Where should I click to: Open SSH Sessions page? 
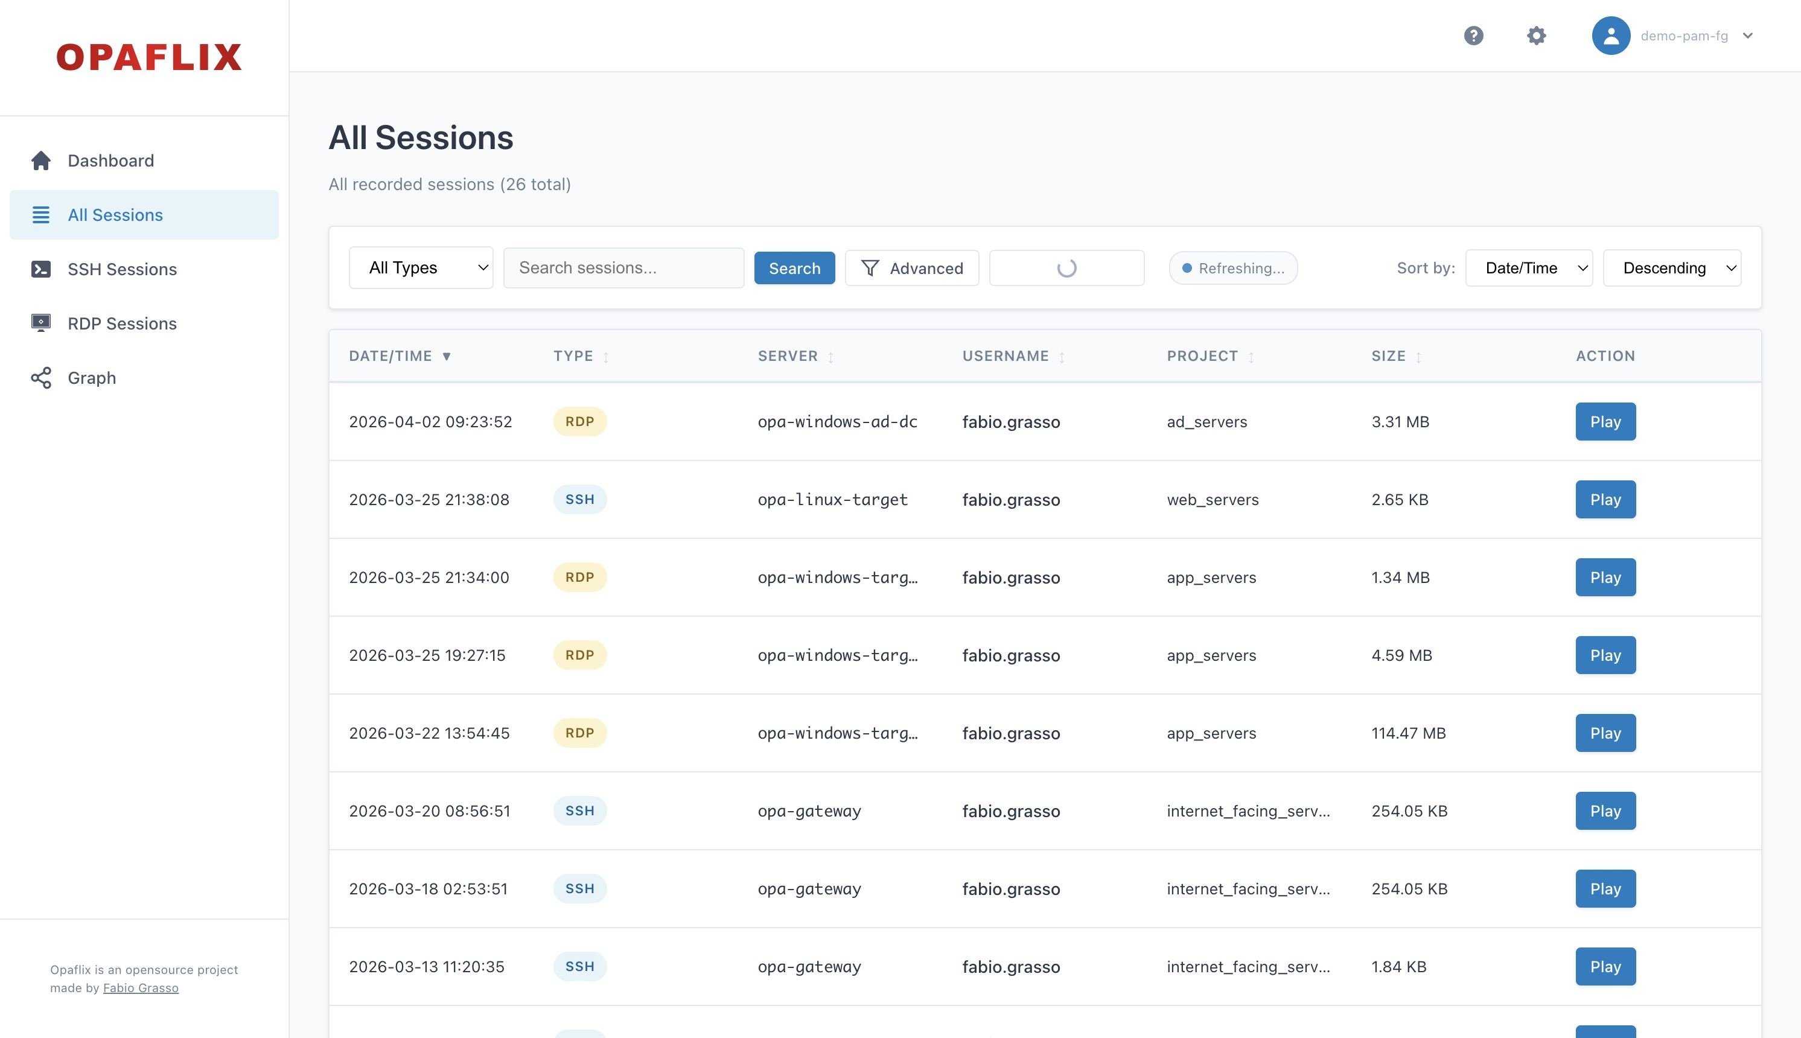pyautogui.click(x=144, y=269)
